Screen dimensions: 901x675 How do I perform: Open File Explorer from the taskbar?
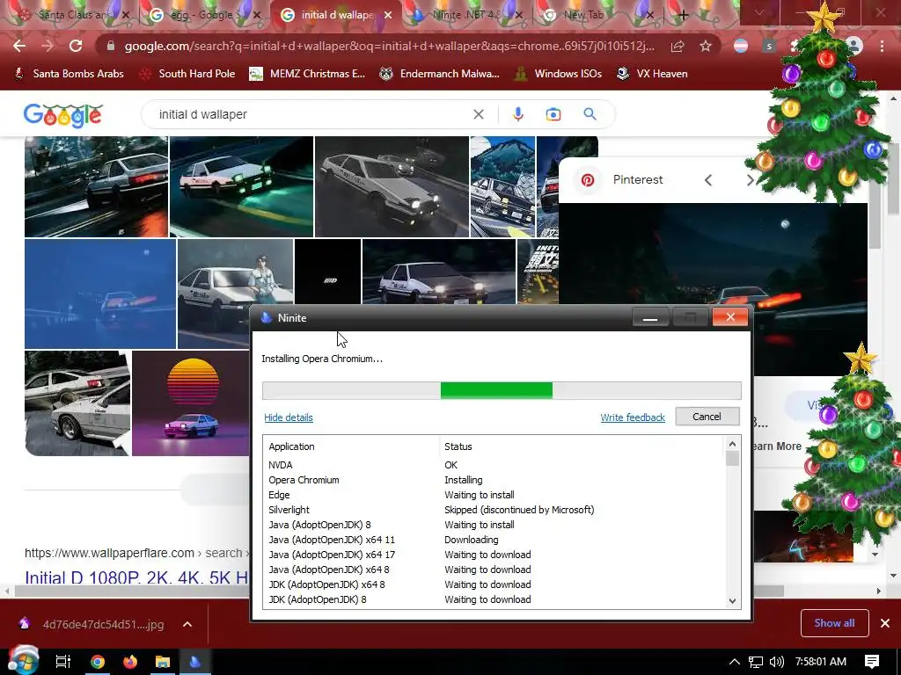(163, 662)
